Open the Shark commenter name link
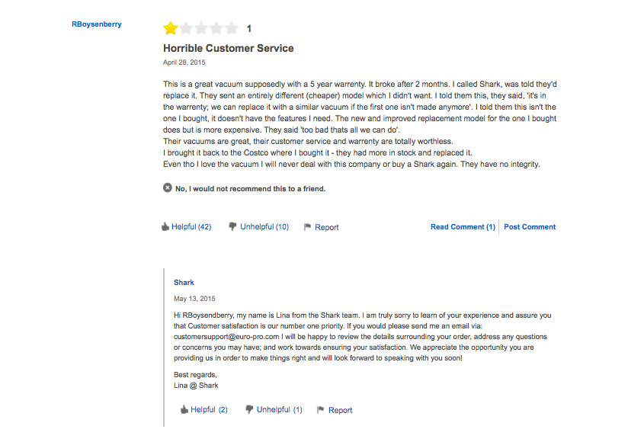This screenshot has width=644, height=442. click(184, 283)
